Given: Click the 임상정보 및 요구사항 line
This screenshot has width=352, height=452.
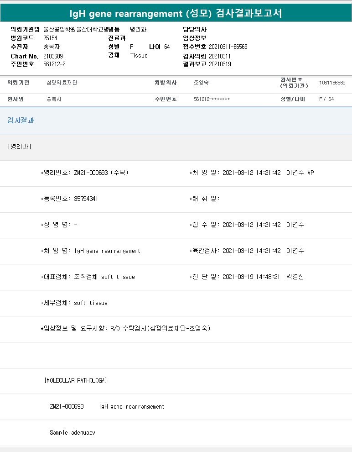Looking at the screenshot, I should pos(125,328).
